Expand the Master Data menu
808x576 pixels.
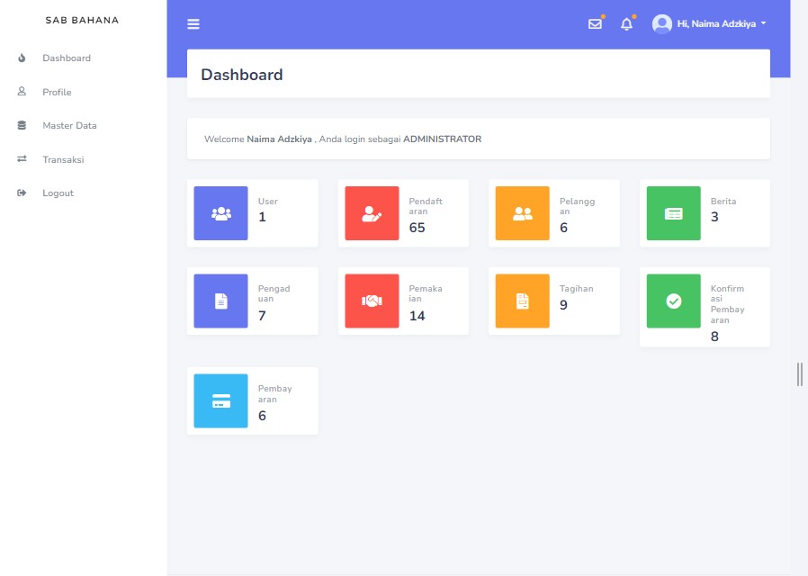pyautogui.click(x=68, y=126)
